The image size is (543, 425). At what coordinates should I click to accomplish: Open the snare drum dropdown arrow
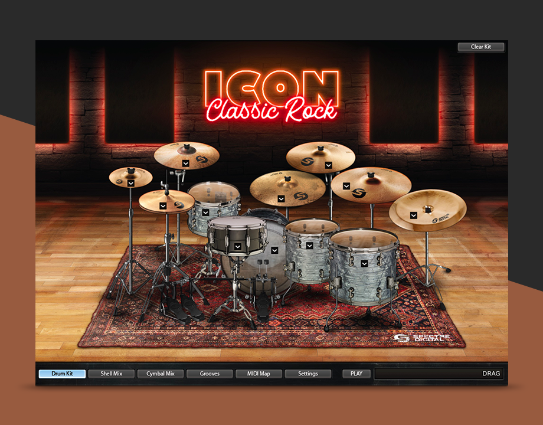237,246
